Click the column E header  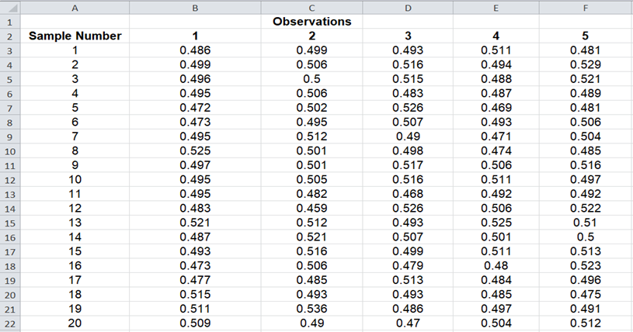(496, 7)
